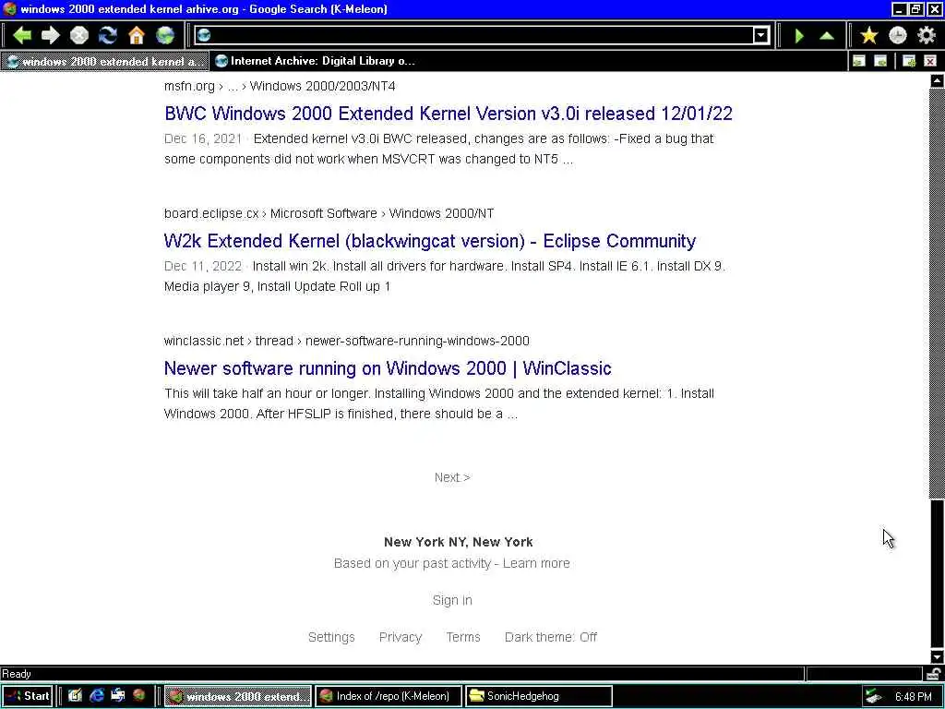Viewport: 945px width, 709px height.
Task: Launch K-Meleon from Quick Launch icon
Action: coord(139,696)
